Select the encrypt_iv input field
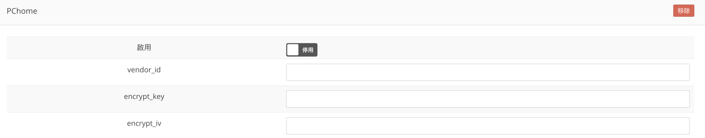This screenshot has width=705, height=138. click(487, 126)
